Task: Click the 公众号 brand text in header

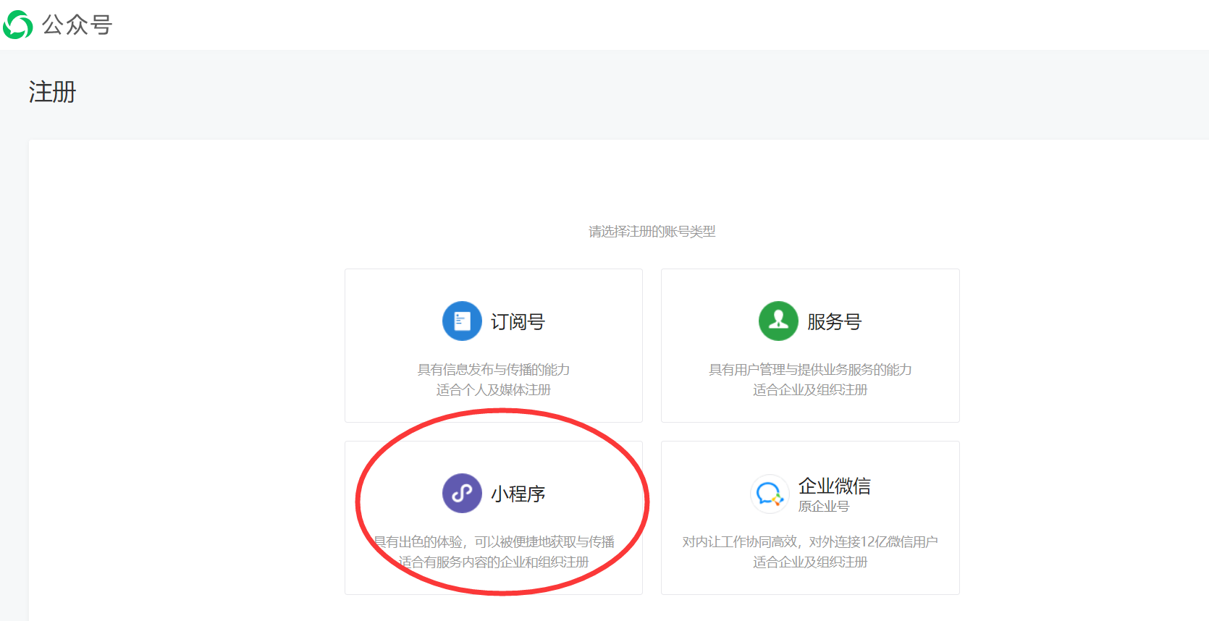Action: 77,25
